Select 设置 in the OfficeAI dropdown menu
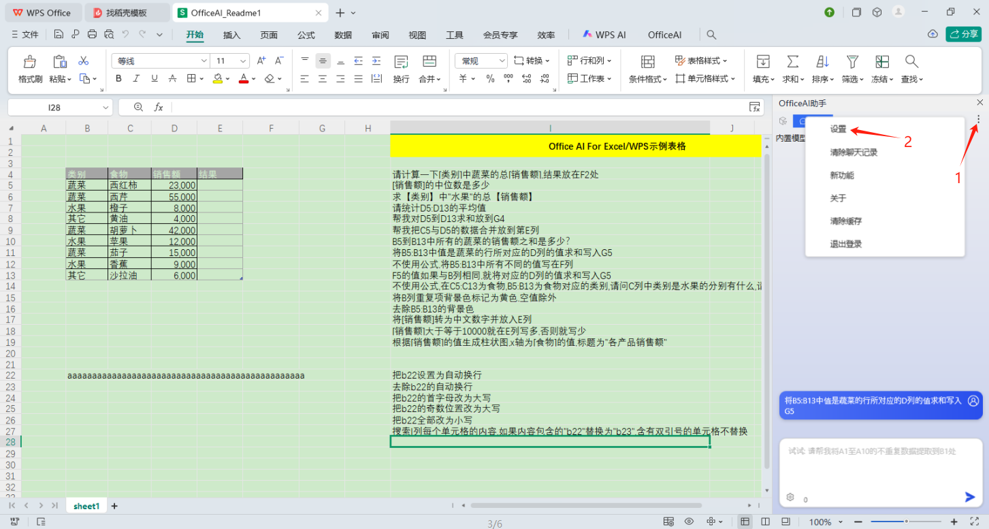Screen dimensions: 989x529 pos(838,129)
